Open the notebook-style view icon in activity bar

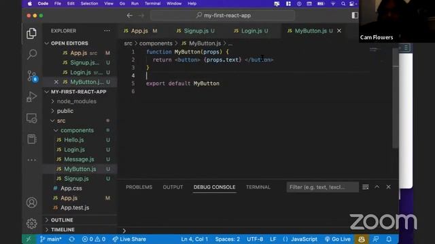click(x=32, y=139)
